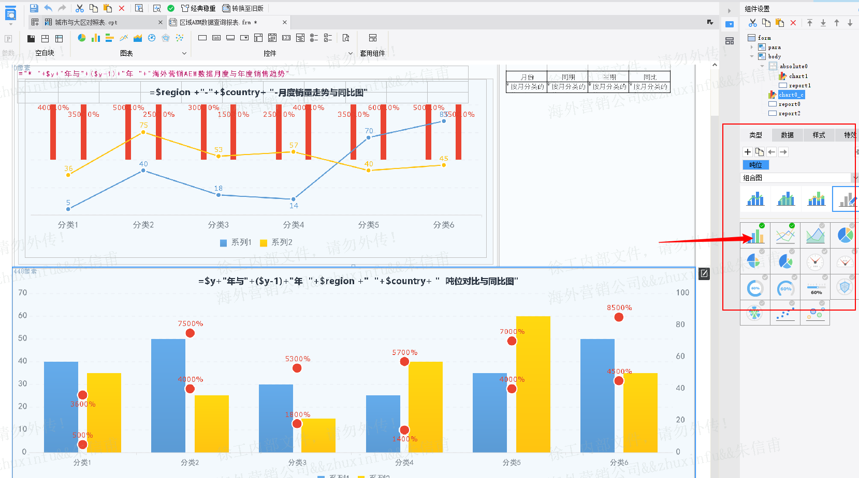This screenshot has height=478, width=859.
Task: Click the 套用组件 reuse component icon
Action: (x=373, y=38)
